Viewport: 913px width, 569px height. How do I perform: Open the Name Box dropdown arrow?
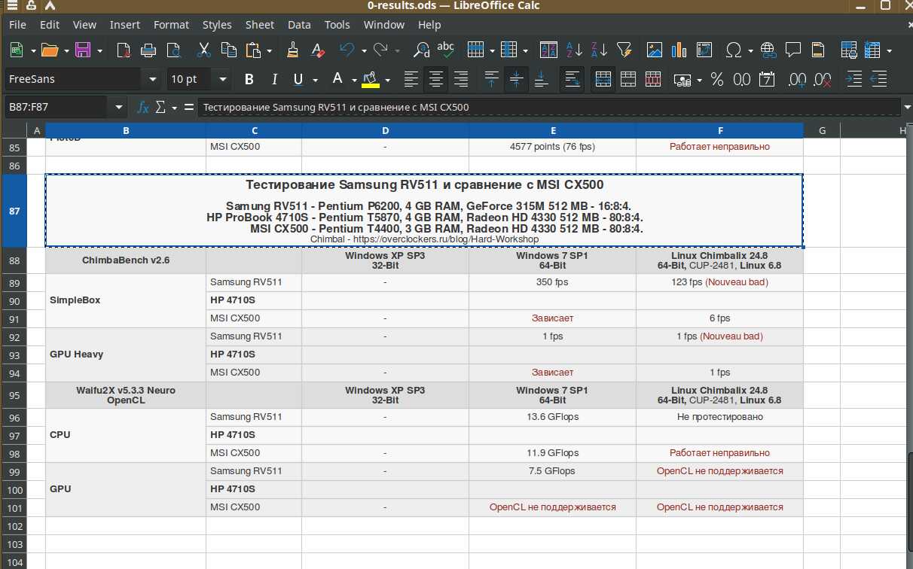pyautogui.click(x=118, y=107)
